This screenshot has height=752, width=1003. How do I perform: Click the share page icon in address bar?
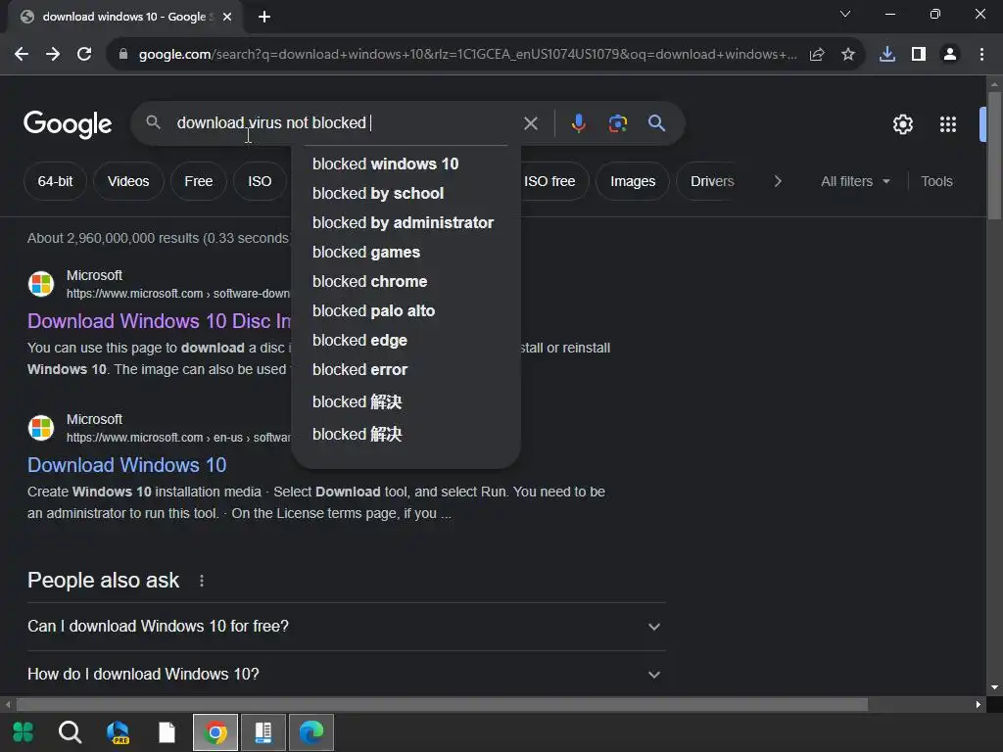click(817, 55)
